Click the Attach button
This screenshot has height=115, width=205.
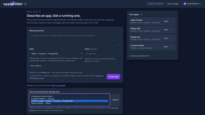pyautogui.click(x=116, y=100)
